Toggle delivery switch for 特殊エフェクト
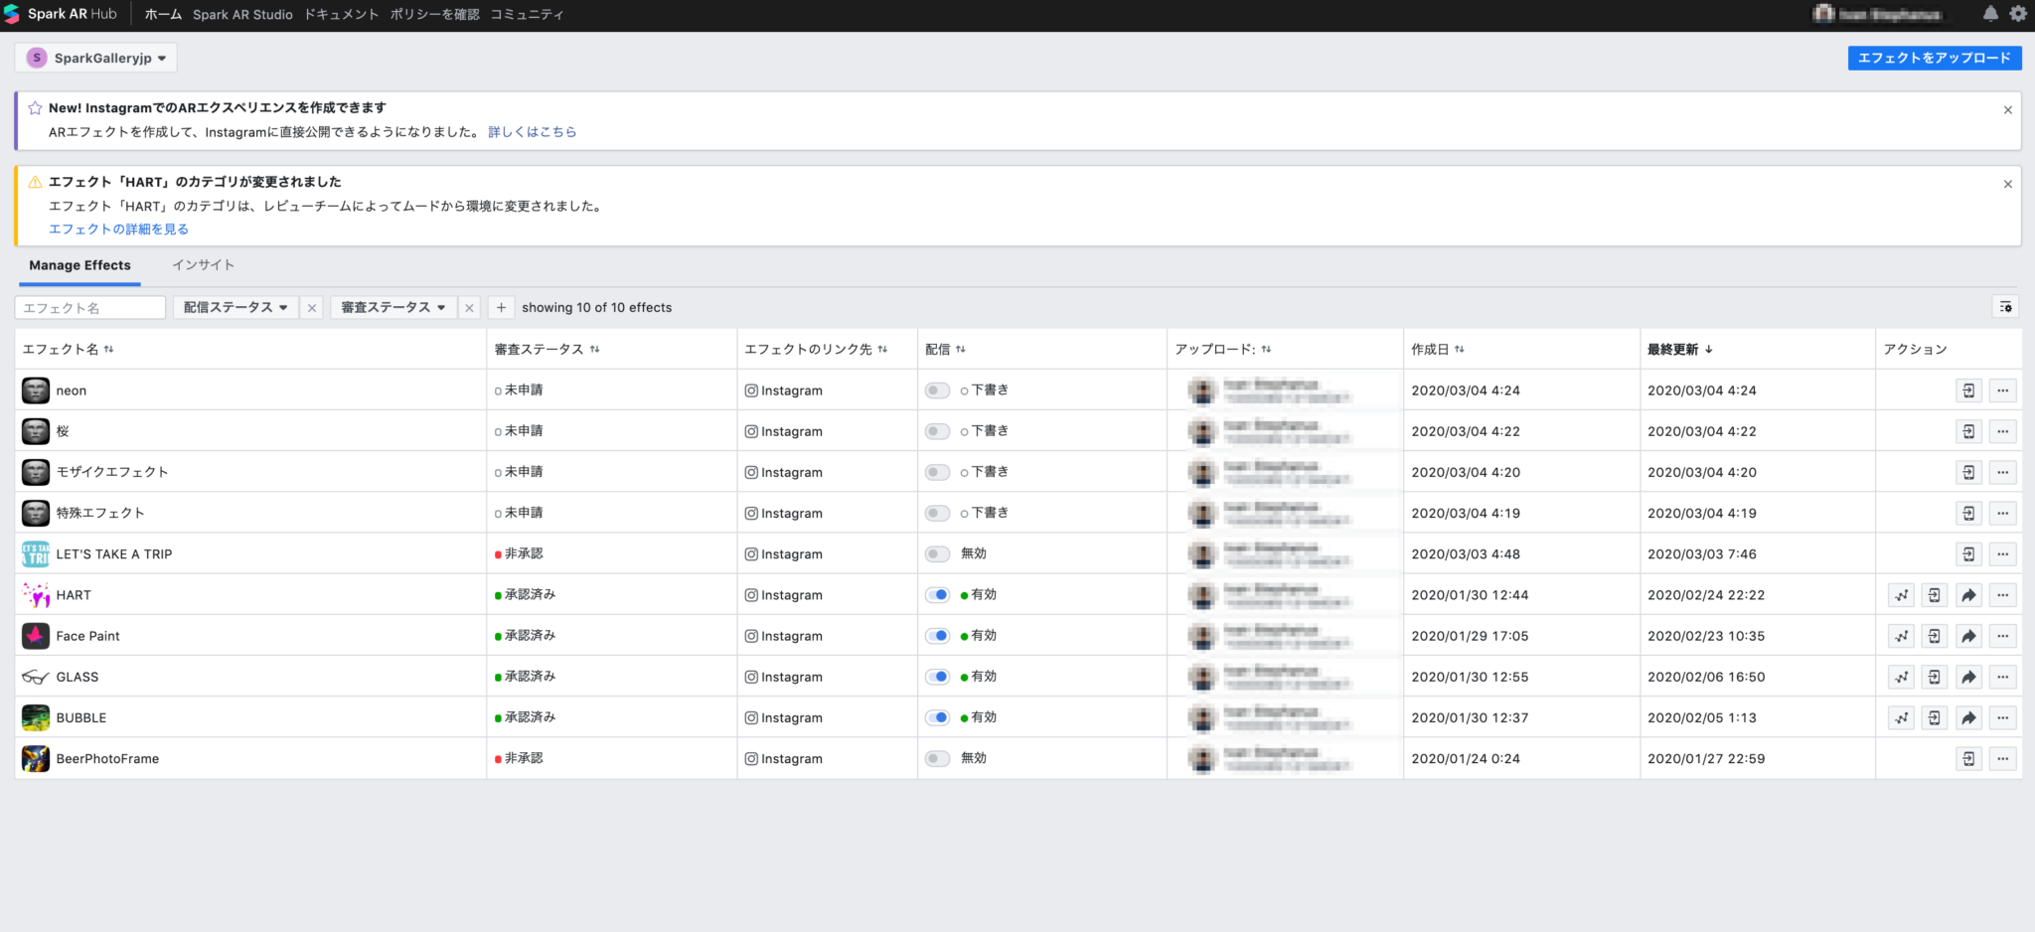The height and width of the screenshot is (932, 2035). 937,513
